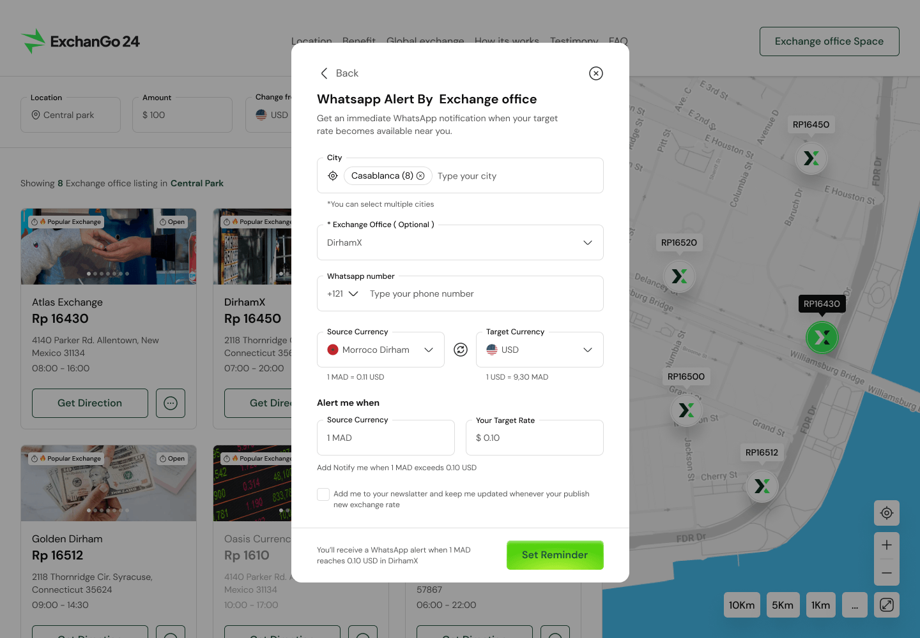
Task: Remove the Casablanca city tag
Action: (x=420, y=175)
